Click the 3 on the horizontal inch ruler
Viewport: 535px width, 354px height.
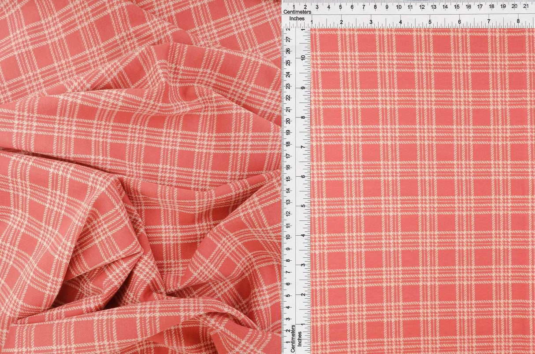[370, 21]
